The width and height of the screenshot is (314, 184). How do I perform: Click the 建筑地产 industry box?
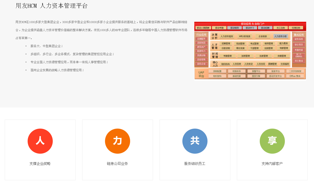201,47
